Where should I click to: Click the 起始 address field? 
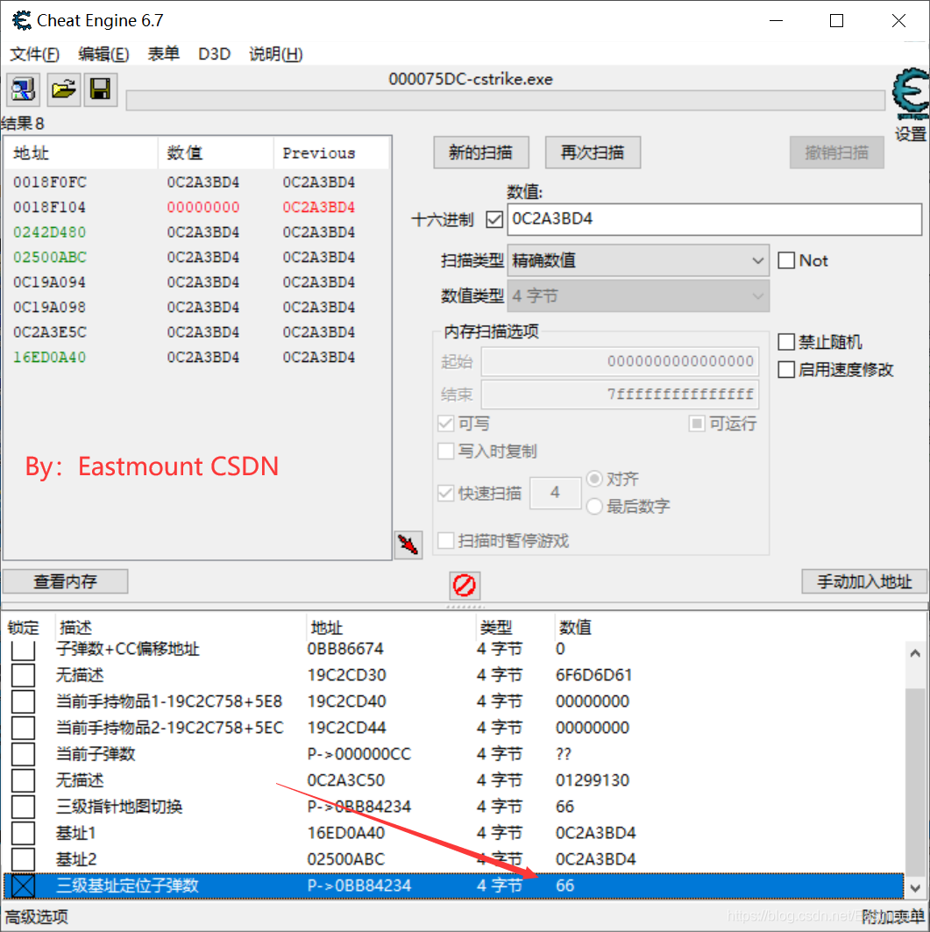coord(620,361)
